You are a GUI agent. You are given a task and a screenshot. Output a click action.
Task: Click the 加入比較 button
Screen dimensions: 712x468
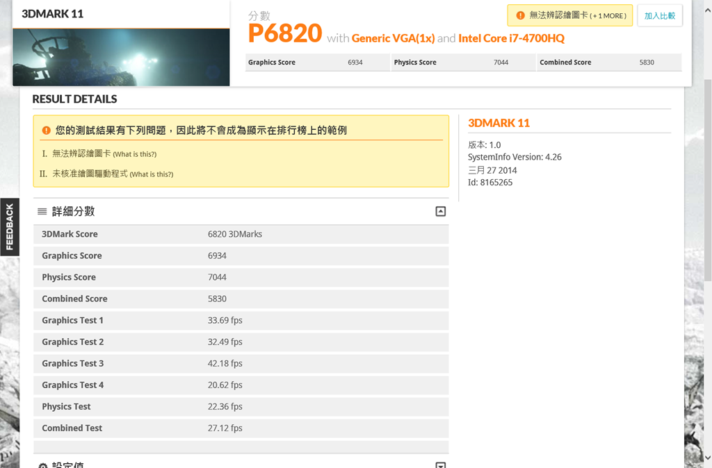pos(660,16)
